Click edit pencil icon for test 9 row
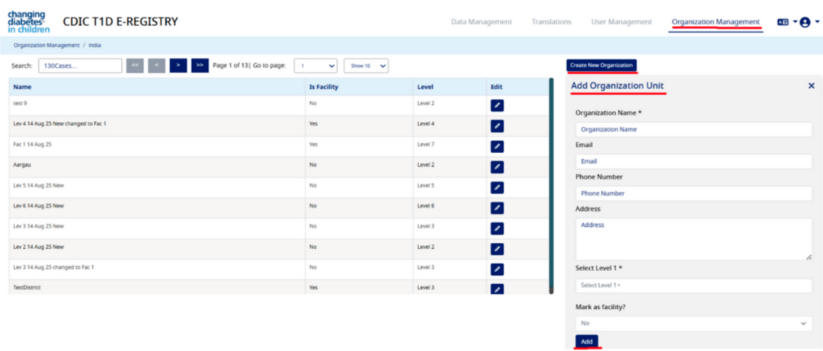Viewport: 823px width, 351px height. coord(497,106)
